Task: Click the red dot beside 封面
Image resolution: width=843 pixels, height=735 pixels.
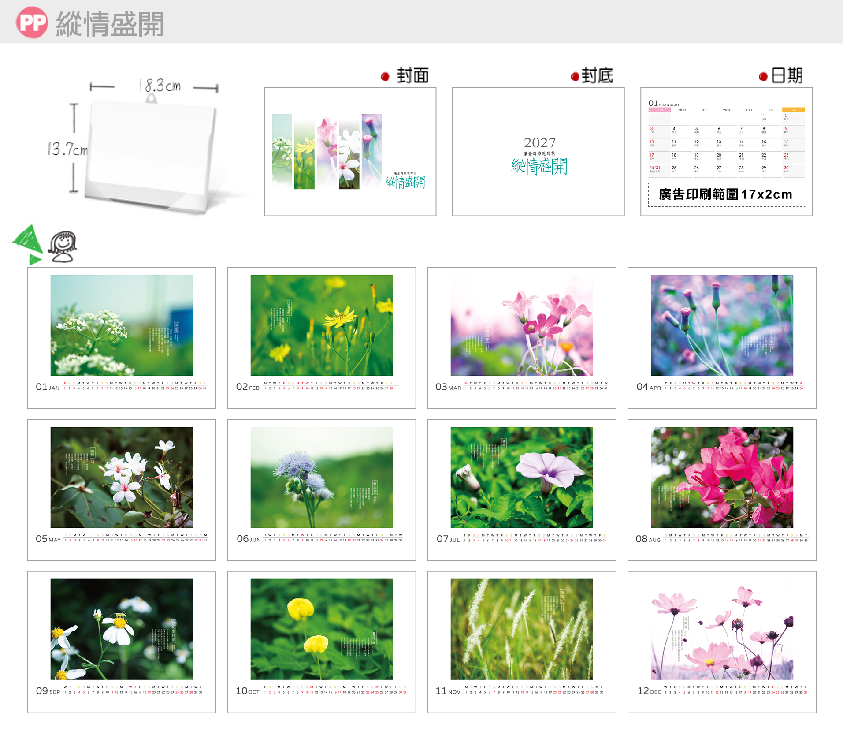Action: point(385,76)
